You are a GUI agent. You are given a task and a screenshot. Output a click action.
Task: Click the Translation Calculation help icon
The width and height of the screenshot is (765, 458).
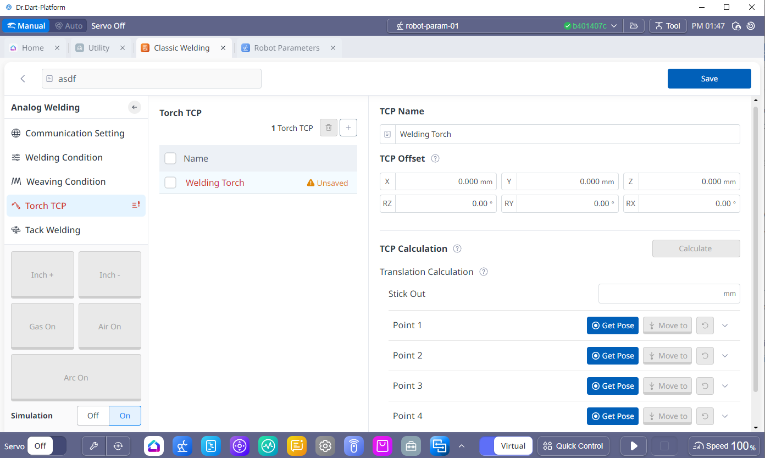[484, 272]
